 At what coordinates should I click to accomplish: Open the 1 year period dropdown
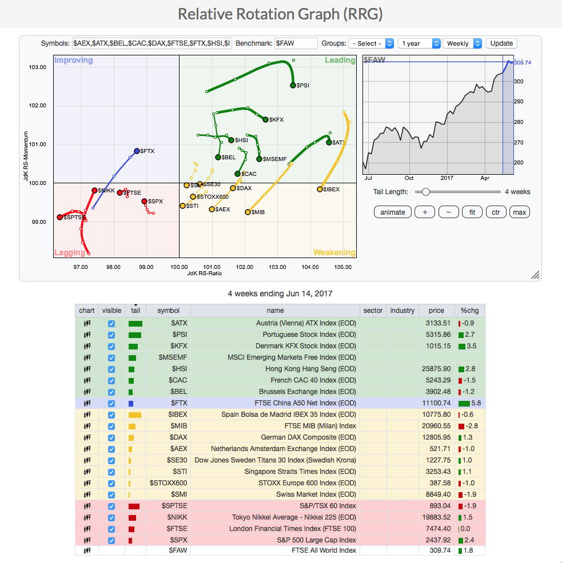pyautogui.click(x=419, y=43)
